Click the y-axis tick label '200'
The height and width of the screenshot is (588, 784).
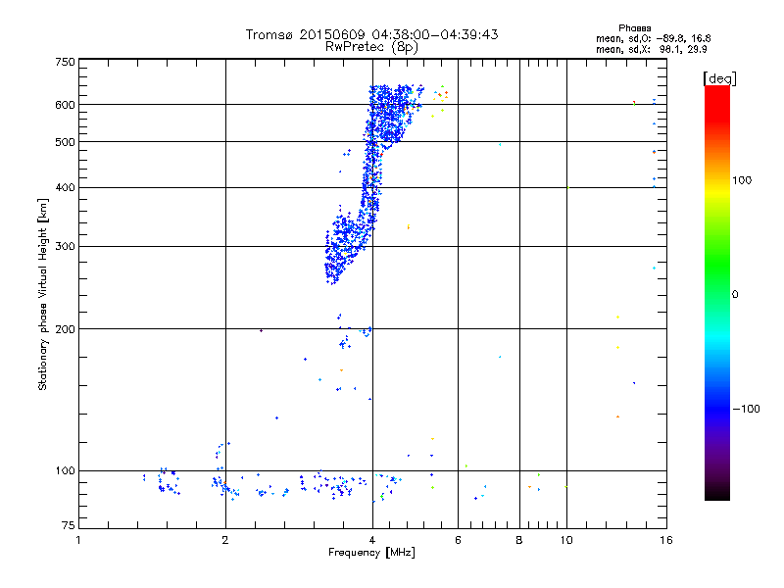(65, 329)
